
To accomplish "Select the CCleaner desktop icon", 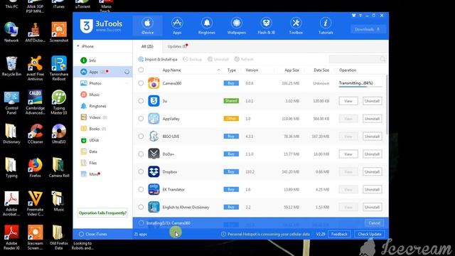I will [36, 134].
